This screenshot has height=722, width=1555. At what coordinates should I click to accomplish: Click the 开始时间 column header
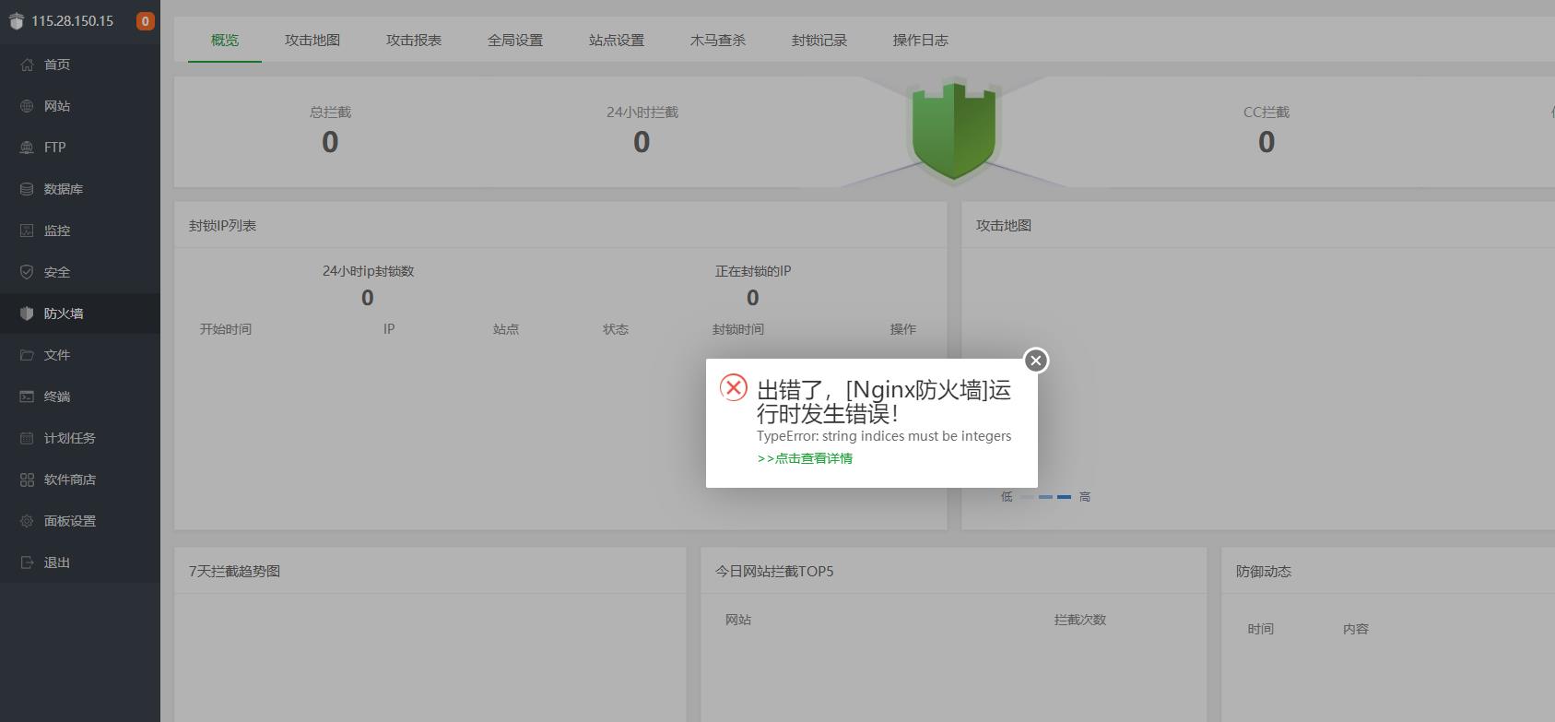(226, 329)
